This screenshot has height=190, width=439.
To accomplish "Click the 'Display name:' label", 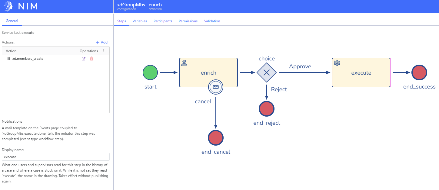I will click(x=12, y=150).
